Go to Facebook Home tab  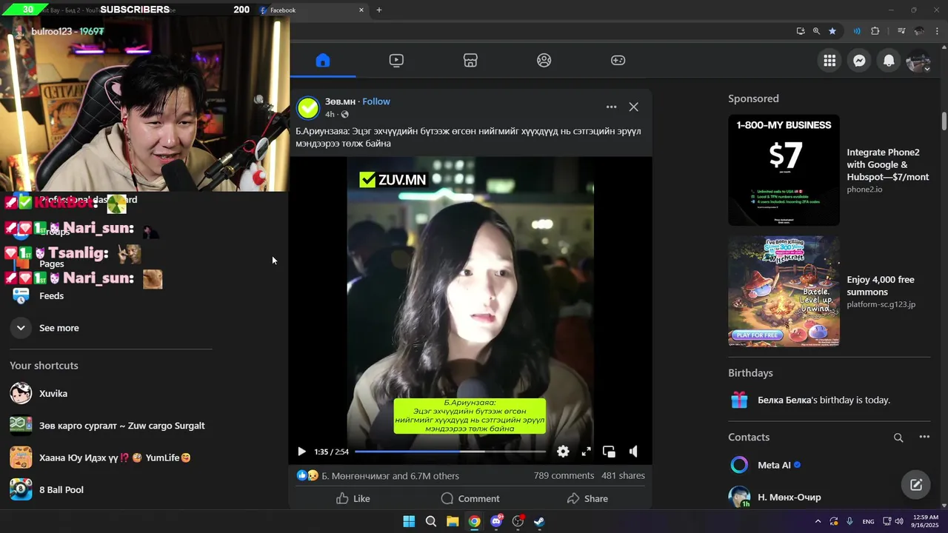[x=322, y=61]
